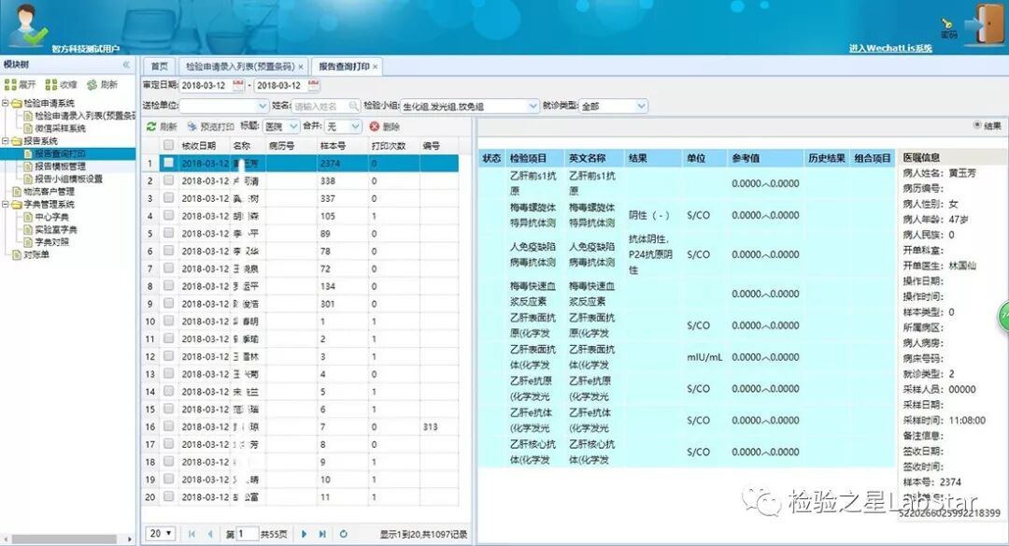This screenshot has height=546, width=1009.
Task: Click the 预览打印 print preview icon
Action: pos(192,126)
